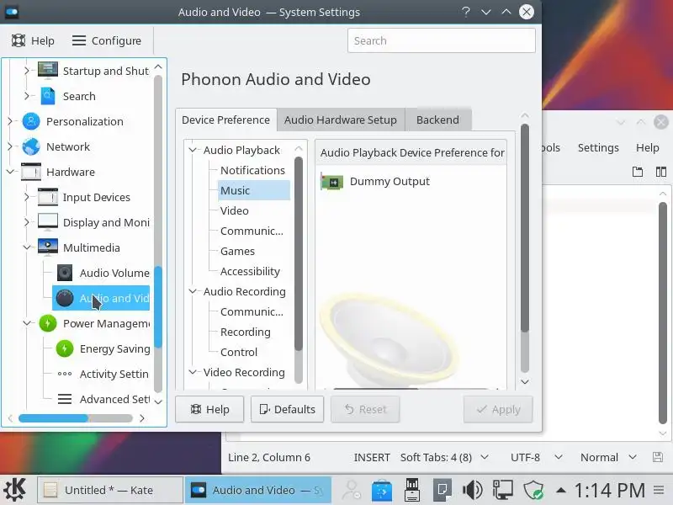Click the KDE application launcher icon
The height and width of the screenshot is (505, 673).
(x=16, y=490)
